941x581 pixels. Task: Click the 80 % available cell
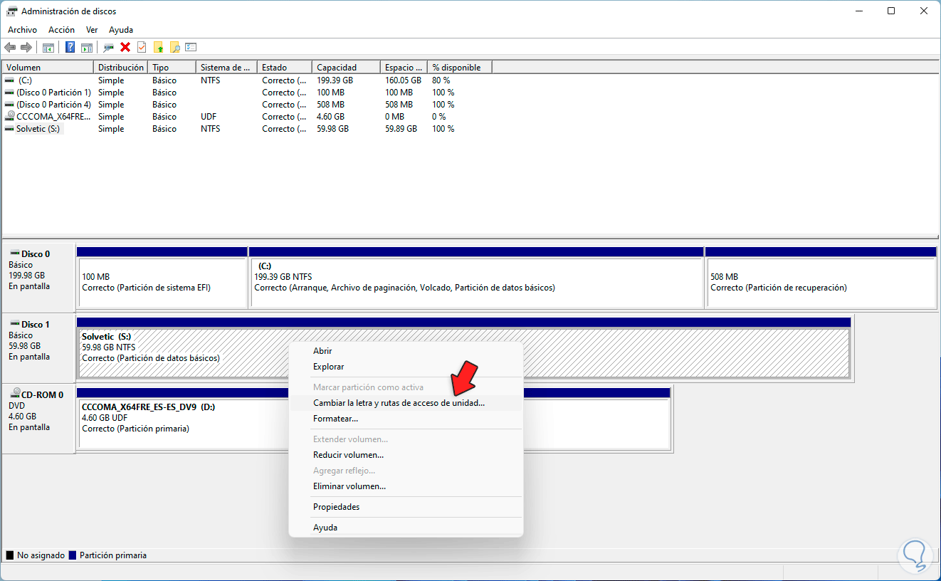tap(441, 80)
